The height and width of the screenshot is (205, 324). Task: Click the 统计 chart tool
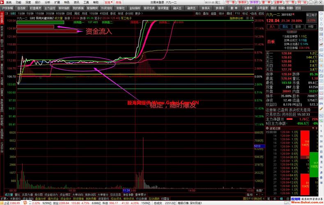point(221,14)
